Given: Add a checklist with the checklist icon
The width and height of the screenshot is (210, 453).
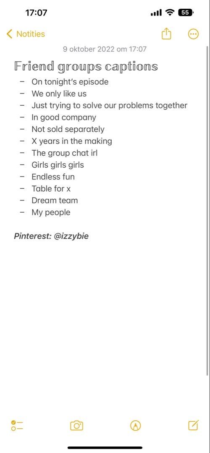Looking at the screenshot, I should click(17, 425).
